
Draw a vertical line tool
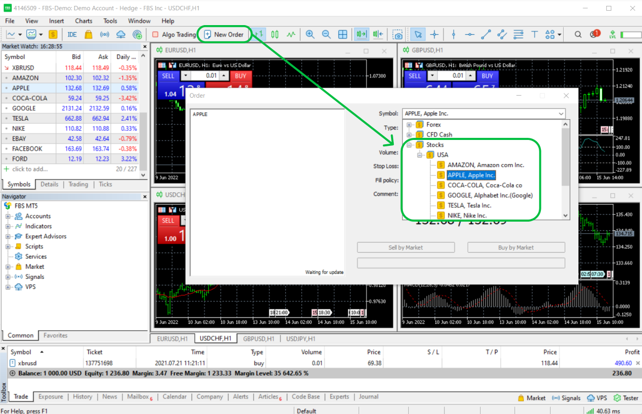click(454, 35)
